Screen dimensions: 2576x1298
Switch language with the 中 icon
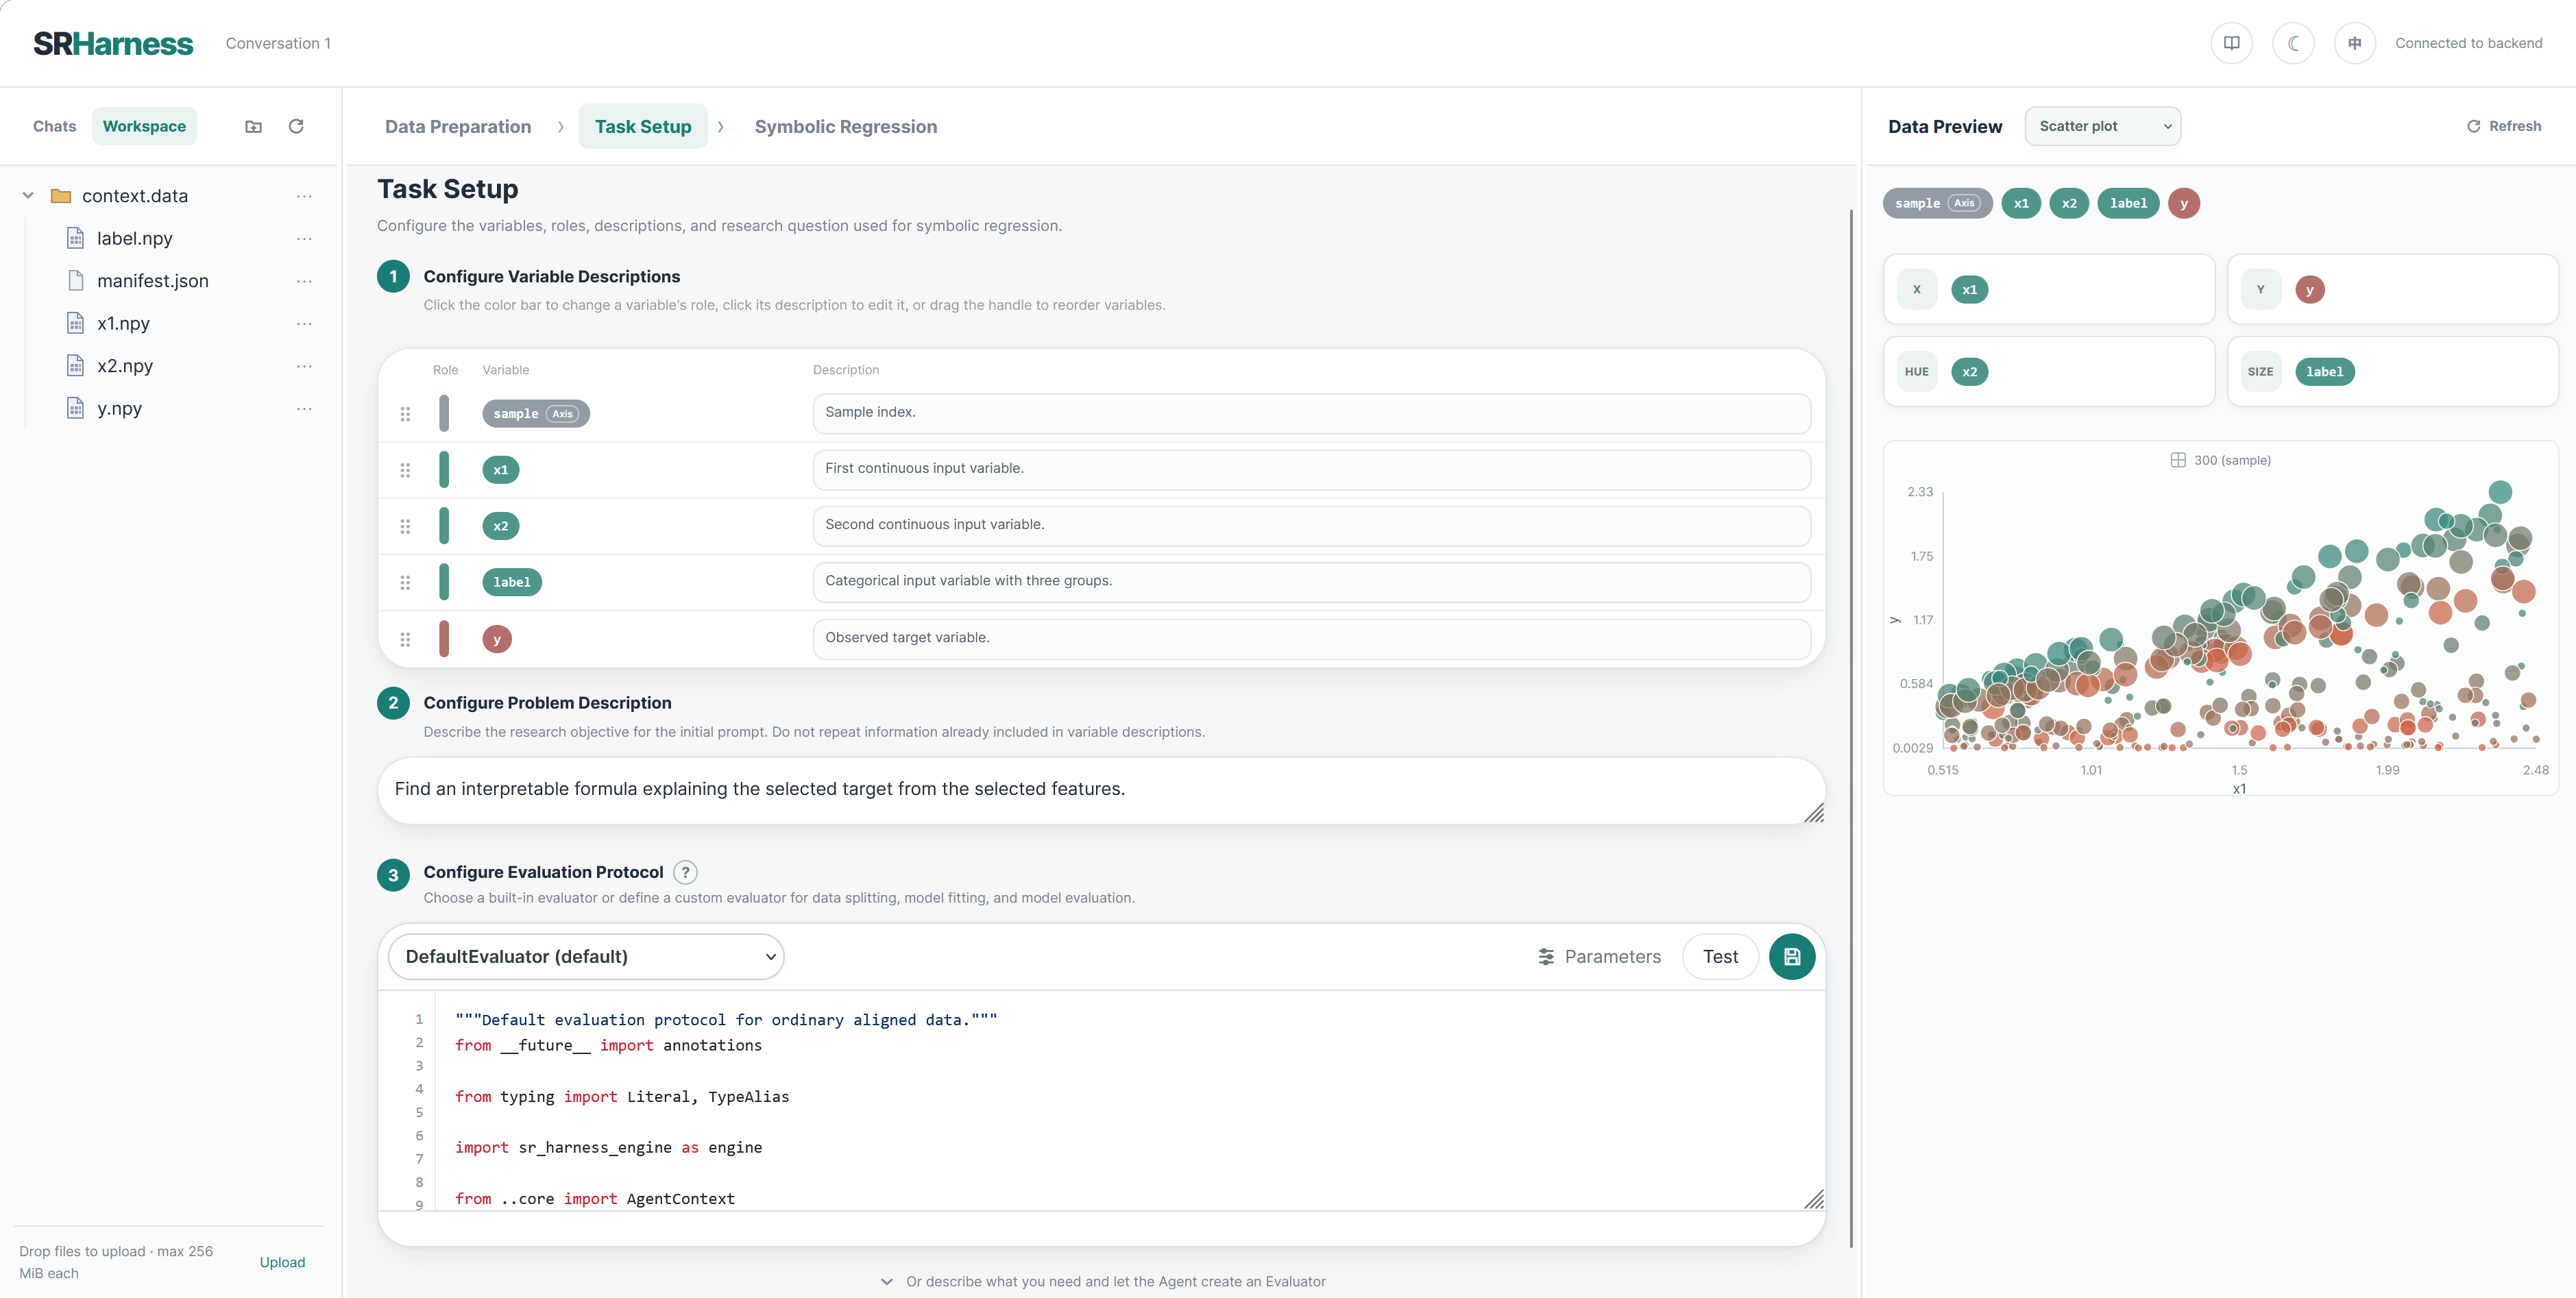pos(2355,43)
